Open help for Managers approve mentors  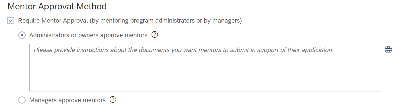pyautogui.click(x=113, y=100)
